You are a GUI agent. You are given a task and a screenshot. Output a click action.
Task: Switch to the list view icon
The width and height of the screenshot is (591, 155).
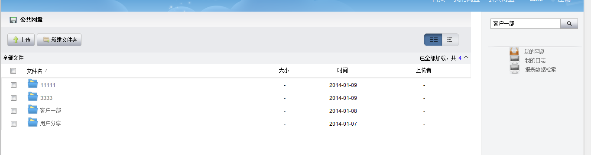[450, 40]
